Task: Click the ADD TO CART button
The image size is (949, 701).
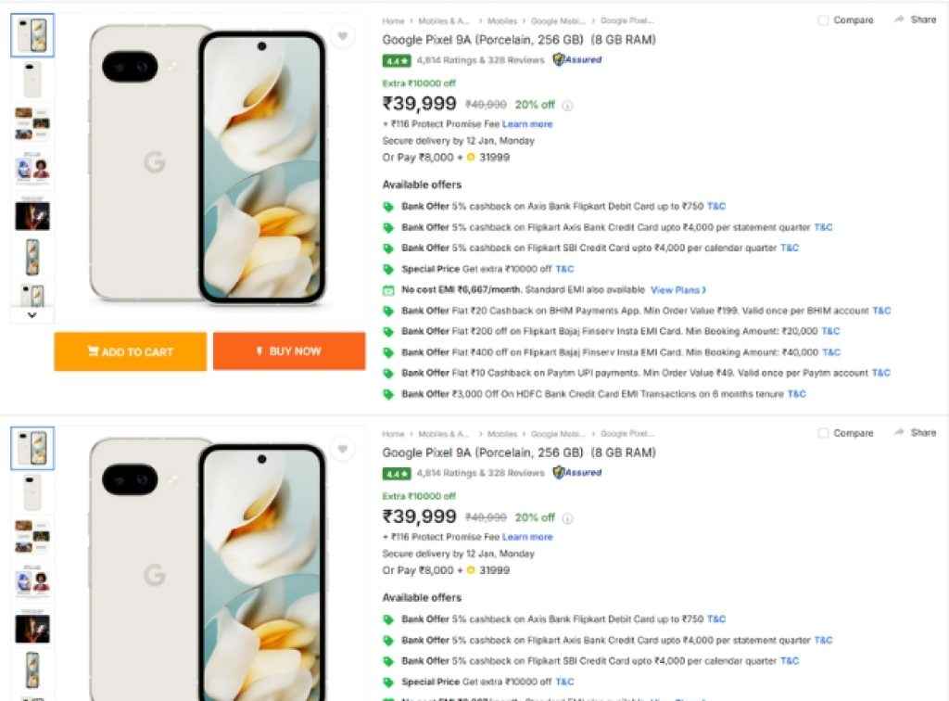Action: [x=129, y=351]
